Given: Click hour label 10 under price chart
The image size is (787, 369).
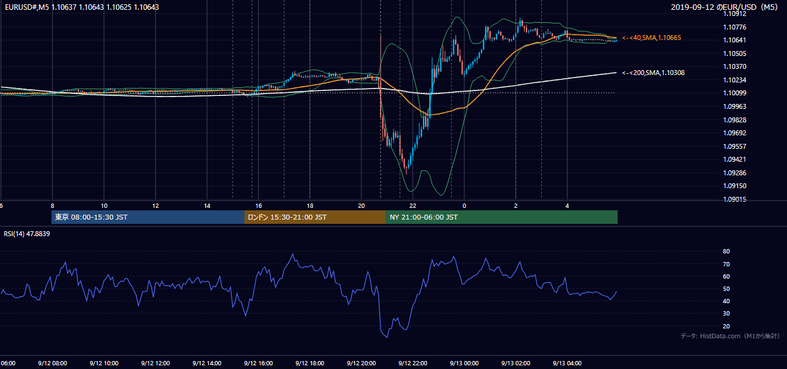Looking at the screenshot, I should tap(104, 205).
